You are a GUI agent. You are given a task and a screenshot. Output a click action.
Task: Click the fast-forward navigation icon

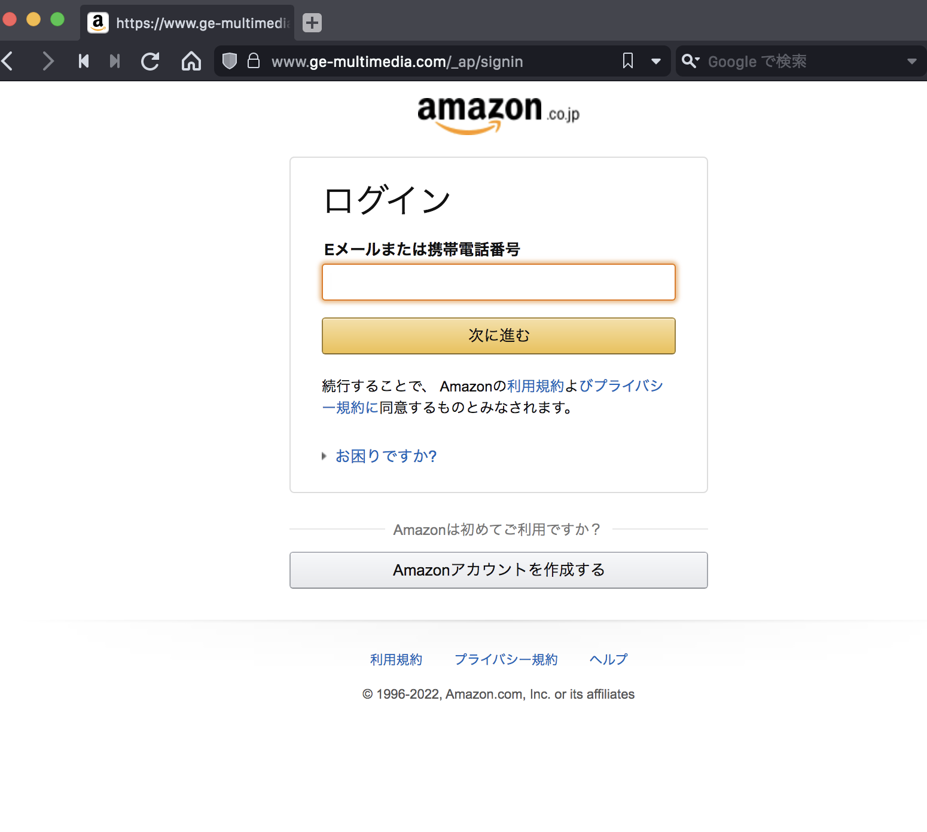[x=115, y=61]
